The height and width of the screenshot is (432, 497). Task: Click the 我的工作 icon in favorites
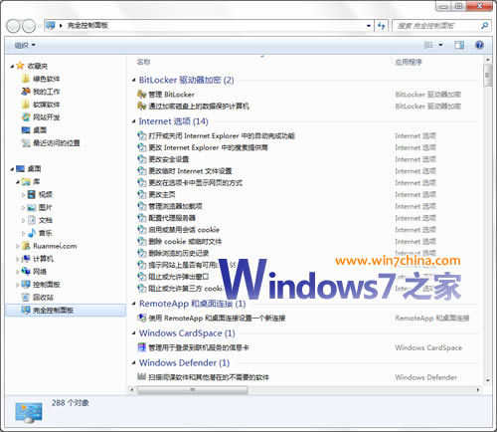tap(26, 92)
